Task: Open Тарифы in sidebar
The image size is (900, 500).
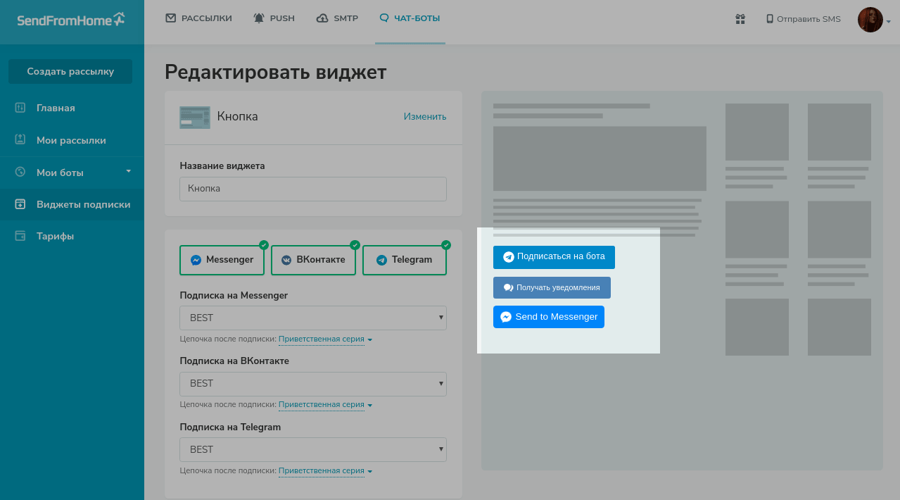Action: click(x=55, y=236)
